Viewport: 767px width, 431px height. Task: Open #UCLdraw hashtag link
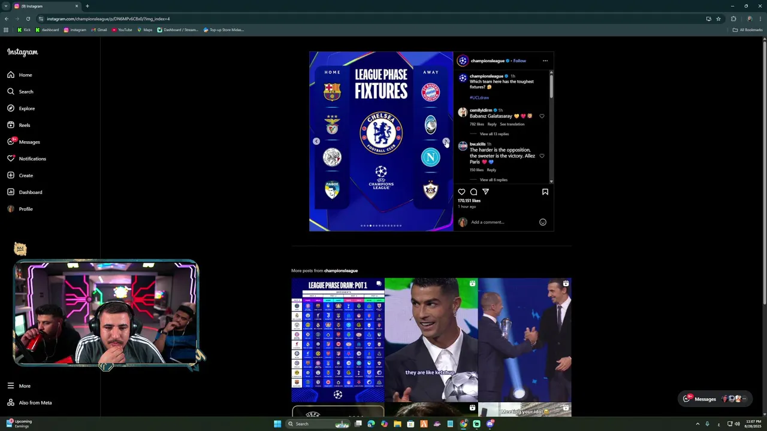pos(479,98)
